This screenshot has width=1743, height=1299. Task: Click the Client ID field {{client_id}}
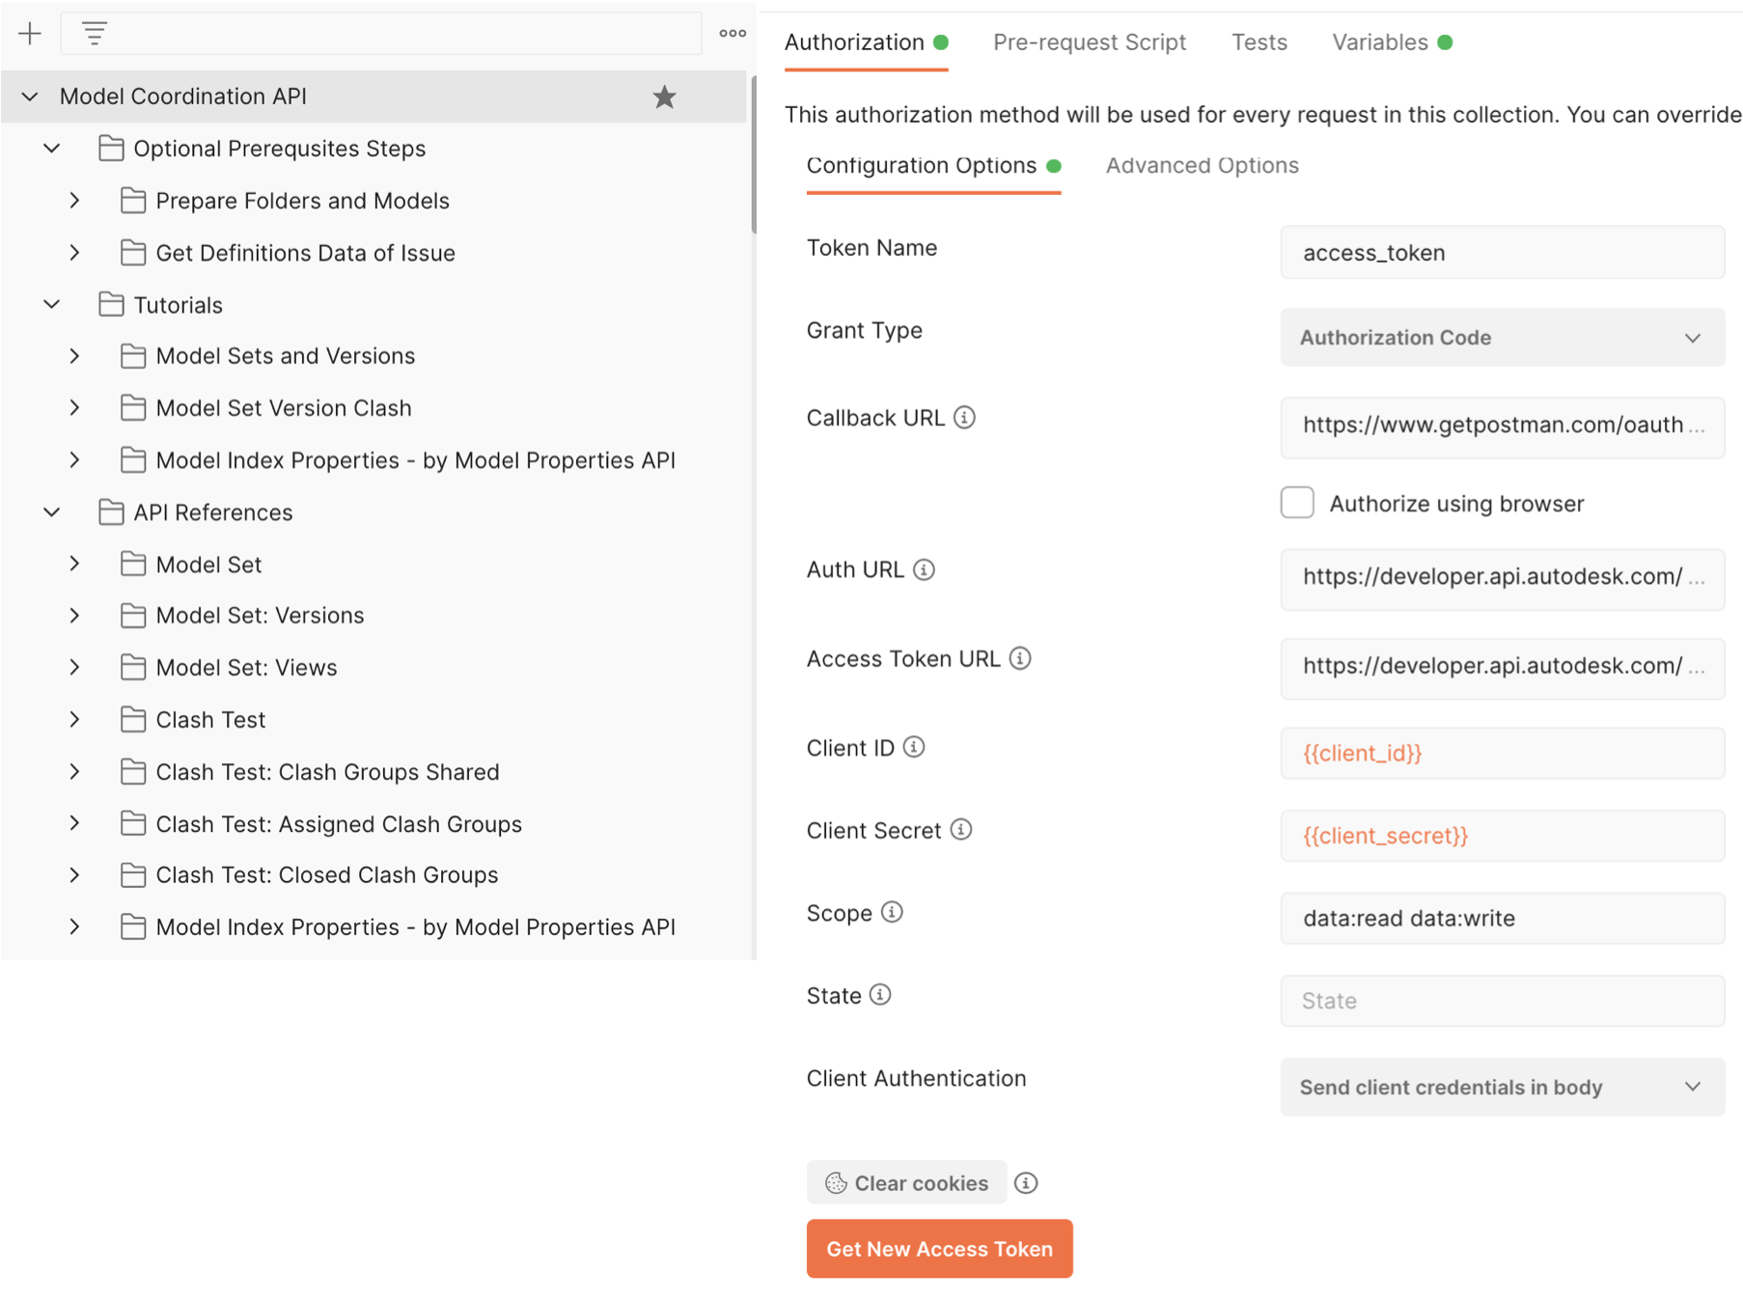(1502, 753)
